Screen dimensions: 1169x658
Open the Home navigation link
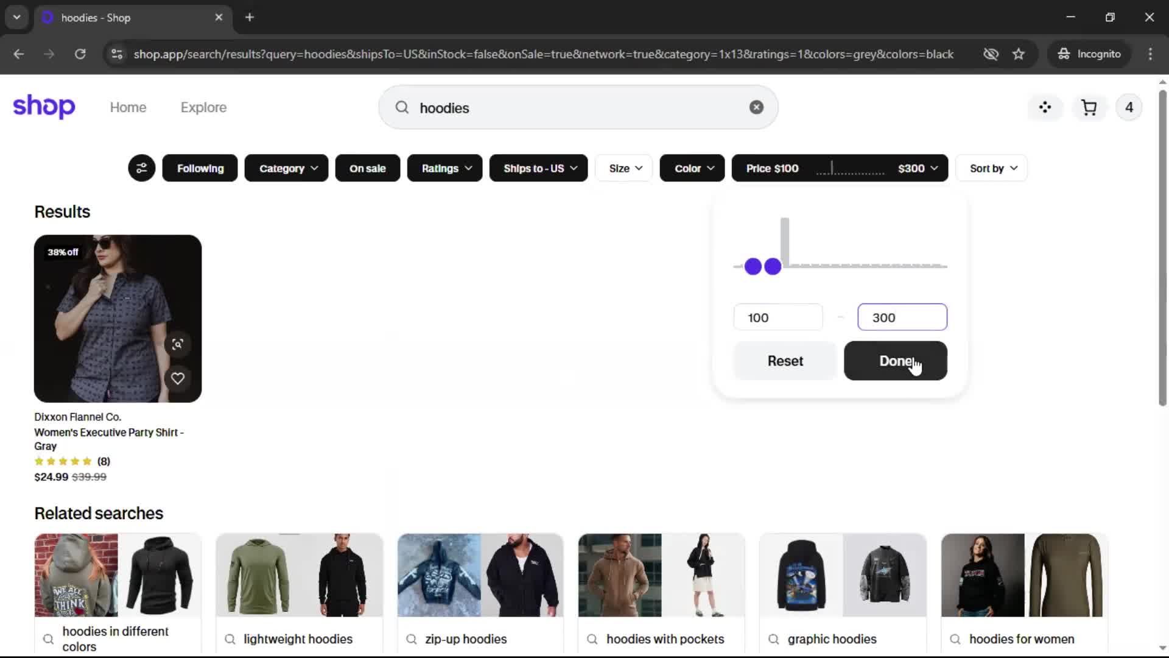(x=128, y=107)
